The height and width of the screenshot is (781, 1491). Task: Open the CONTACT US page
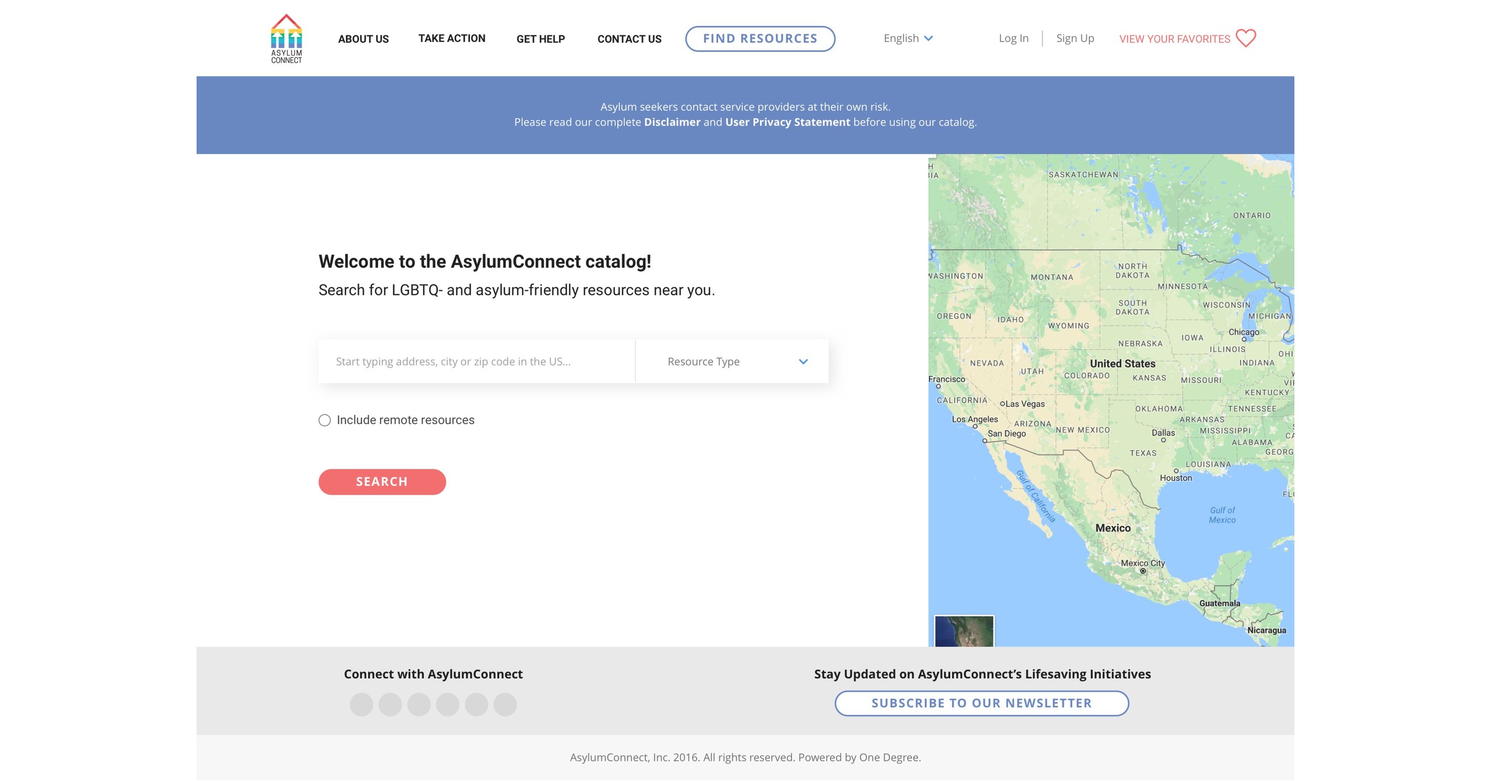629,39
